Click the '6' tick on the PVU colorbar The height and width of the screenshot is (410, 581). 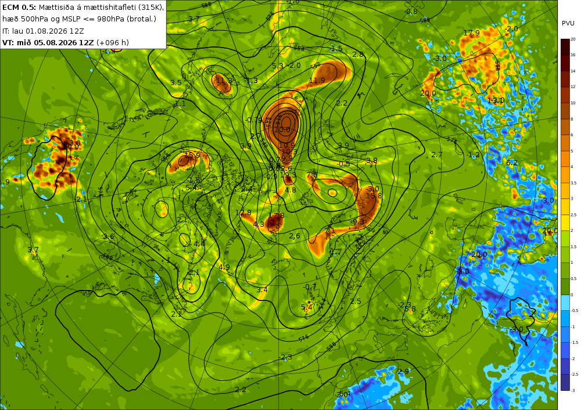tap(572, 135)
